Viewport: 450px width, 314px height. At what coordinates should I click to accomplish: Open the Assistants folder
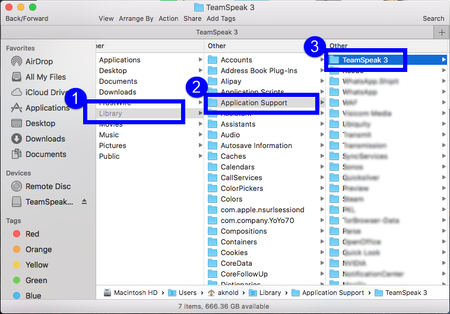point(265,124)
